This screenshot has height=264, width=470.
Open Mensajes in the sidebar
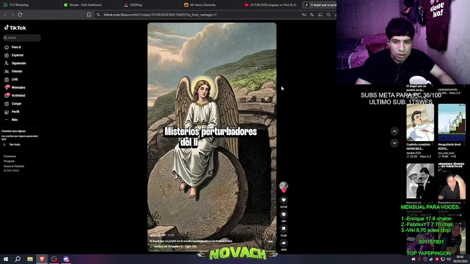15,87
